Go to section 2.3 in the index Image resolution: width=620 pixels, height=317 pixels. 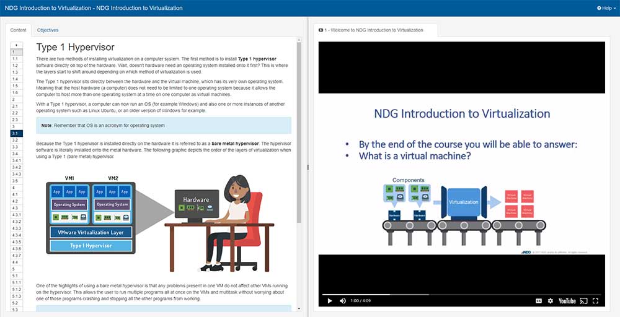[x=16, y=119]
